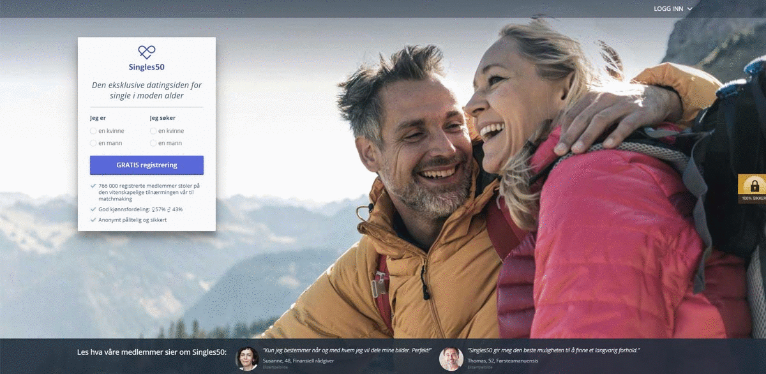
Task: Click Susanne's profile picture in testimonials
Action: pyautogui.click(x=246, y=358)
